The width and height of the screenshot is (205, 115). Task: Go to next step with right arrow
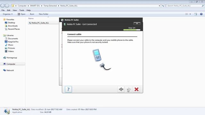click(x=129, y=89)
